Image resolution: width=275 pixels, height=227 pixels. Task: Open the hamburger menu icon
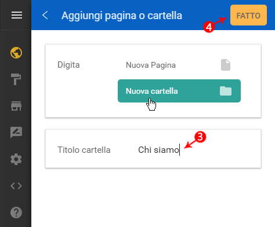17,15
